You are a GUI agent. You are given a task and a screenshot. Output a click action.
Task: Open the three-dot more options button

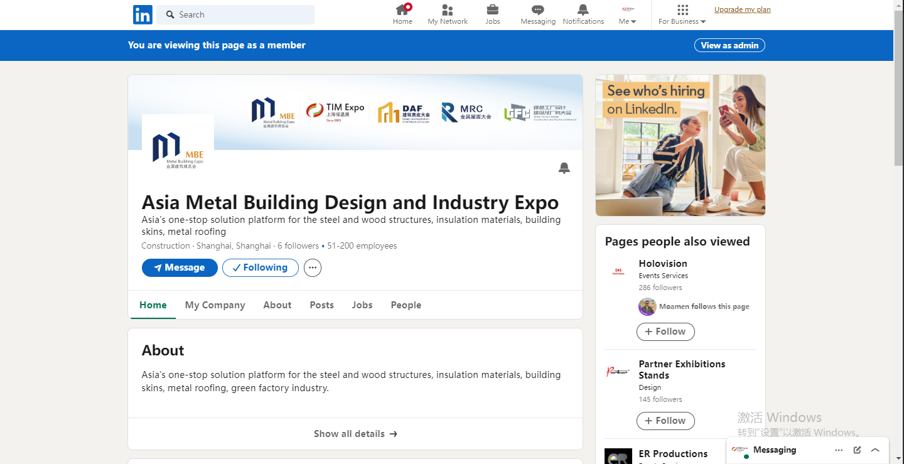click(x=313, y=267)
